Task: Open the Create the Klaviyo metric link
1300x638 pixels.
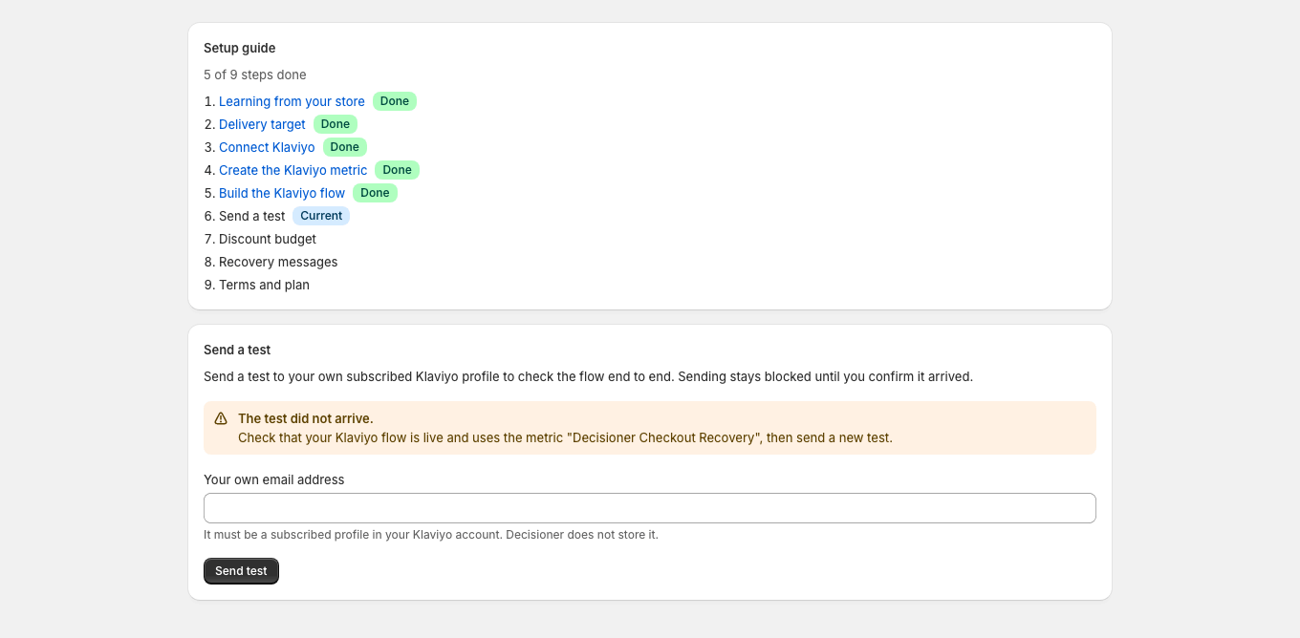Action: click(x=292, y=170)
